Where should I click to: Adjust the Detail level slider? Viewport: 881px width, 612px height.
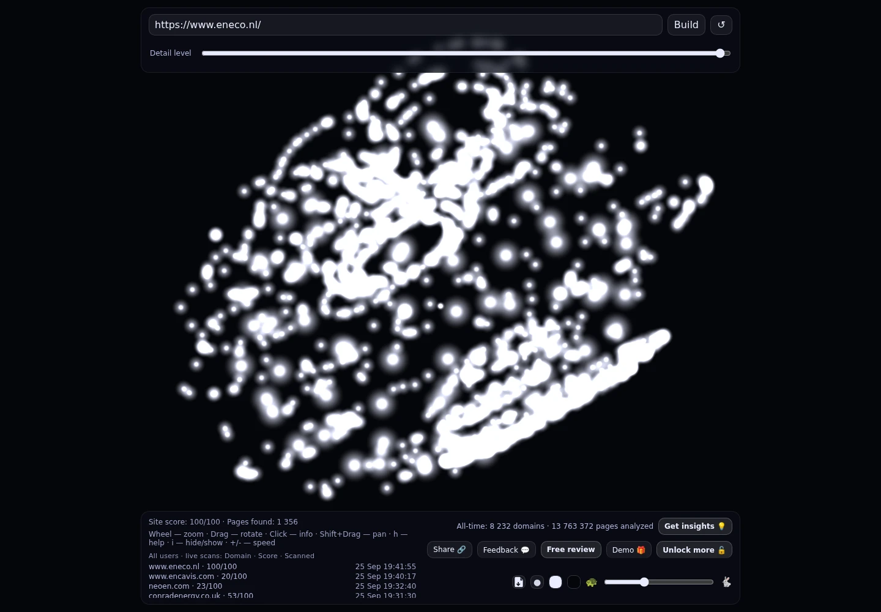[466, 53]
